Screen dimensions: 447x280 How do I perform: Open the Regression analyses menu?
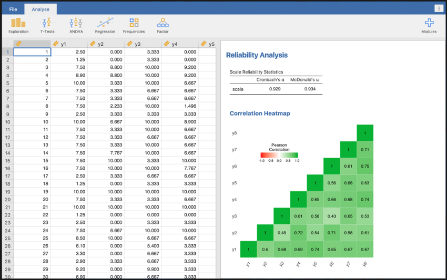pyautogui.click(x=105, y=26)
